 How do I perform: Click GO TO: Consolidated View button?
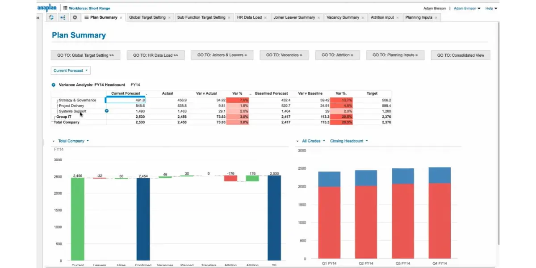pos(461,55)
